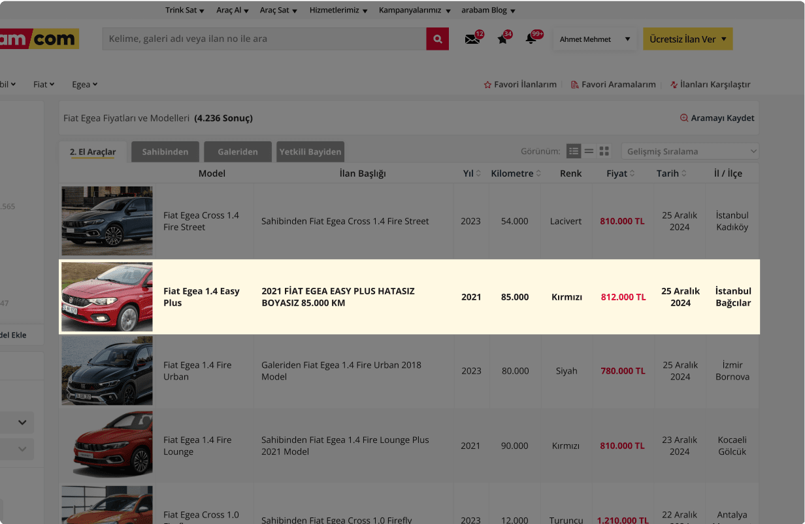Open the Sahibinden Fiat Egea 1.4 Fire Lounge Plus listing
This screenshot has width=805, height=524.
(345, 445)
